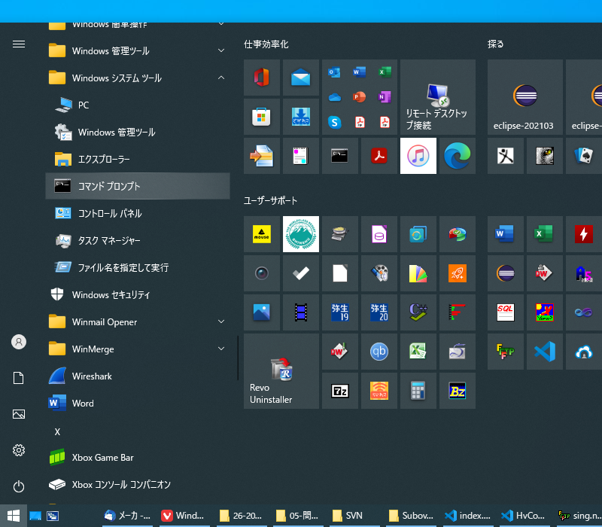Open the Office apps tile folder
Viewport: 602px width, 527px height.
(x=360, y=97)
